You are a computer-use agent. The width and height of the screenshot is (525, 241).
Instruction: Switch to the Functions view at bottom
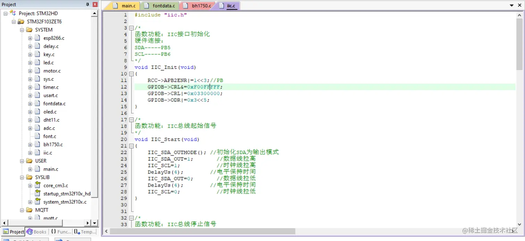(61, 232)
